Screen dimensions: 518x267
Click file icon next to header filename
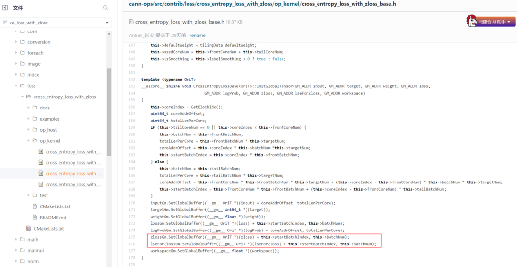(x=131, y=22)
